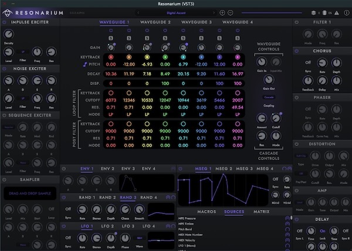Screen dimensions: 352x251
Task: Click the Chorus Feedback knob
Action: pyautogui.click(x=308, y=80)
